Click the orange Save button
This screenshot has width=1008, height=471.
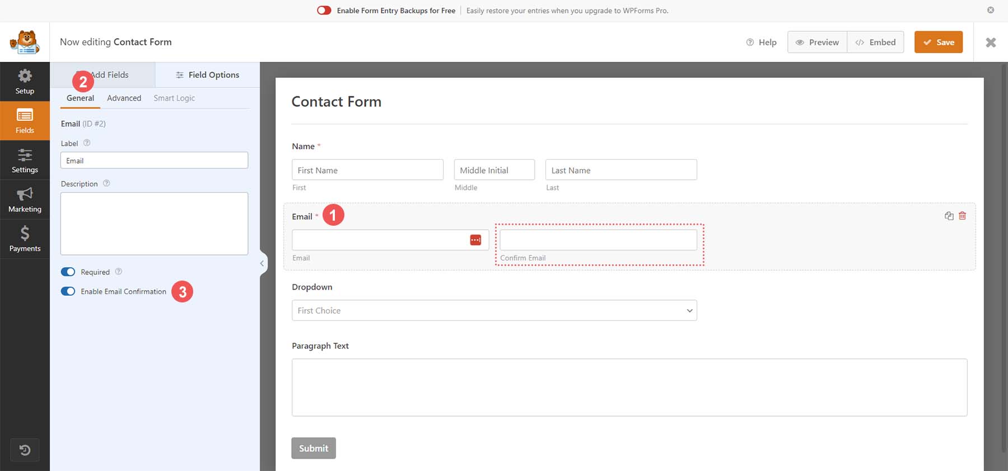(x=938, y=42)
